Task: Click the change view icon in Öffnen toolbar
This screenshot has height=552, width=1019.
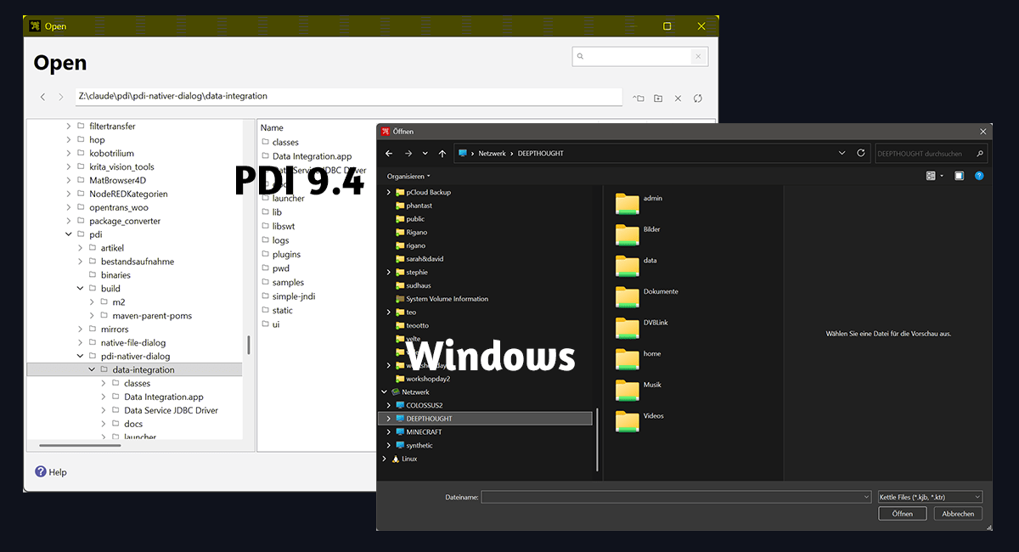Action: (931, 176)
